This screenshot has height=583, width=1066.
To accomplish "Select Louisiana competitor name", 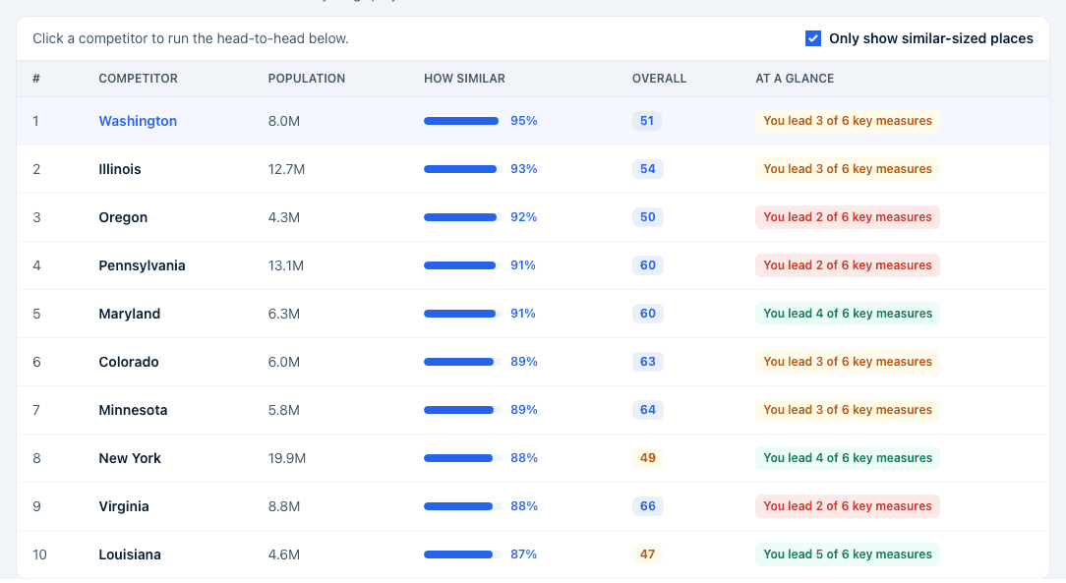I will (x=130, y=555).
